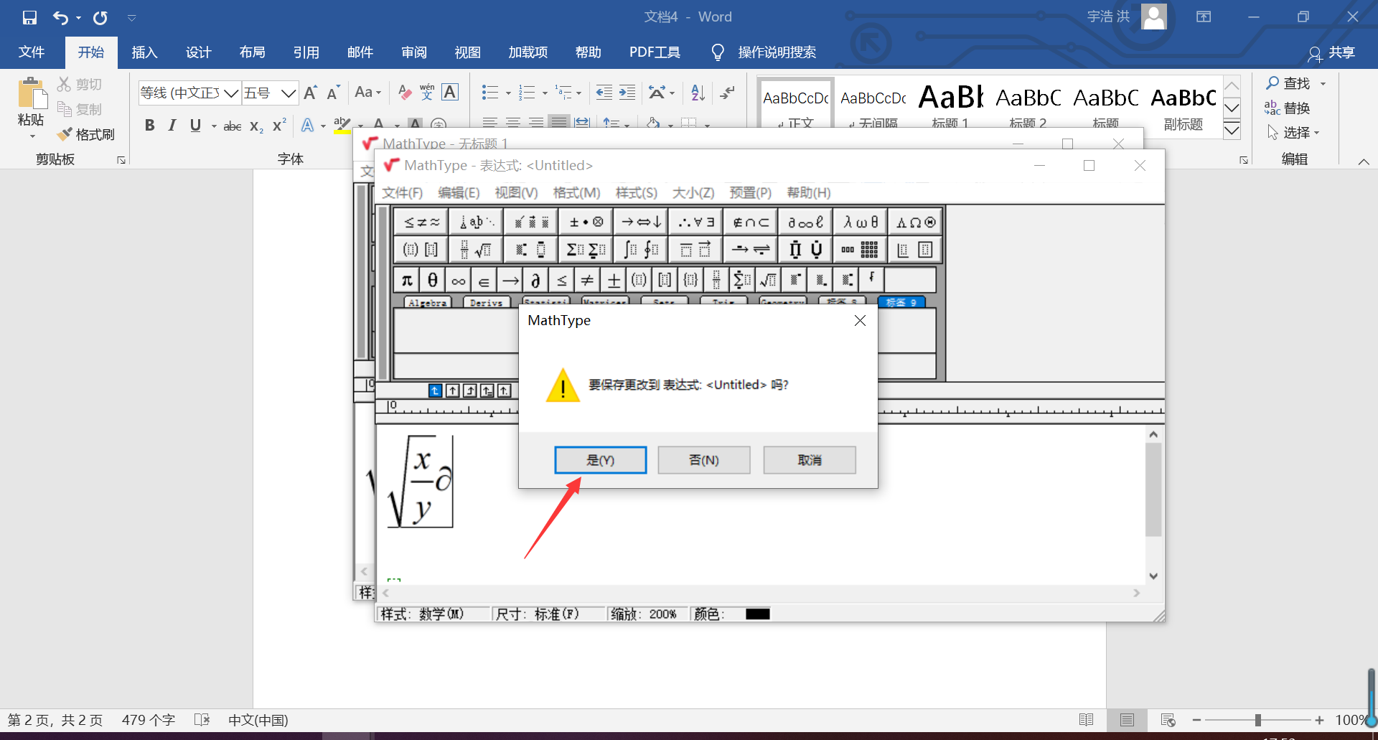Viewport: 1378px width, 740px height.
Task: Open summation templates palette
Action: 586,250
